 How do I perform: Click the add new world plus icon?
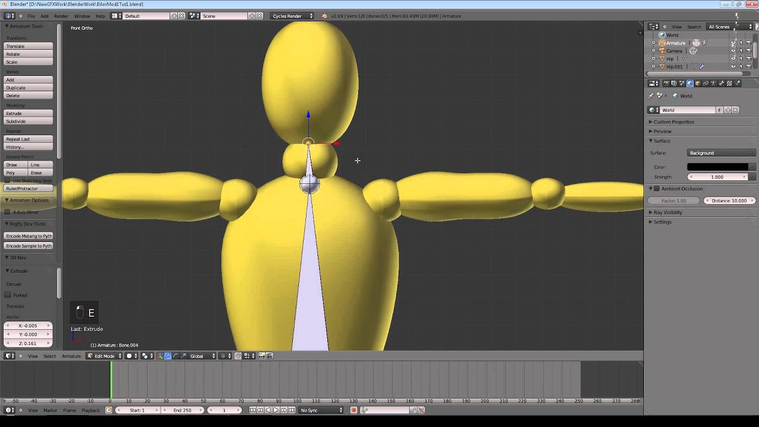click(728, 110)
